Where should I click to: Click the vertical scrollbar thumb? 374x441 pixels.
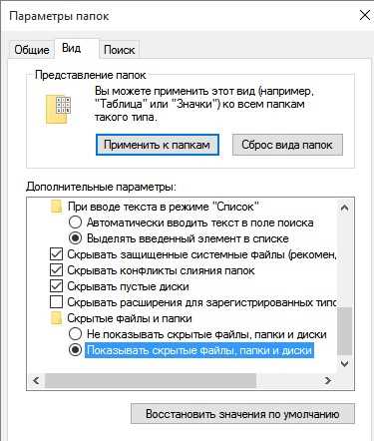345,331
